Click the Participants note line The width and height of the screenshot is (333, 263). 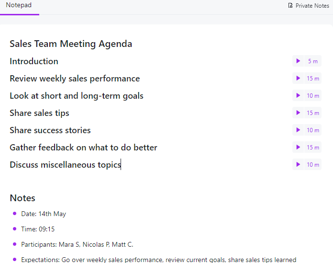77,245
